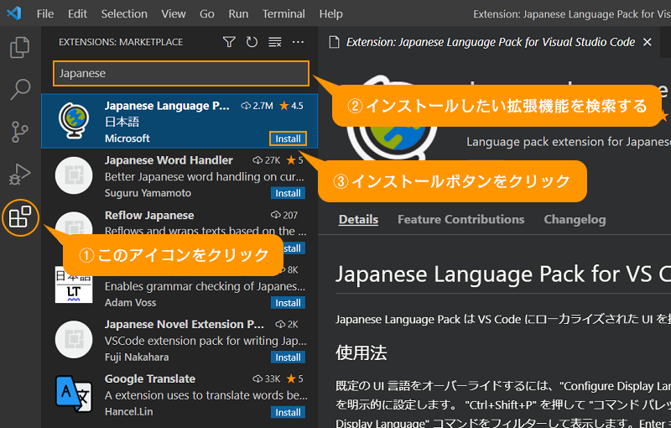
Task: Click the Japanese Language Pack for VS Code heading
Action: [x=503, y=274]
